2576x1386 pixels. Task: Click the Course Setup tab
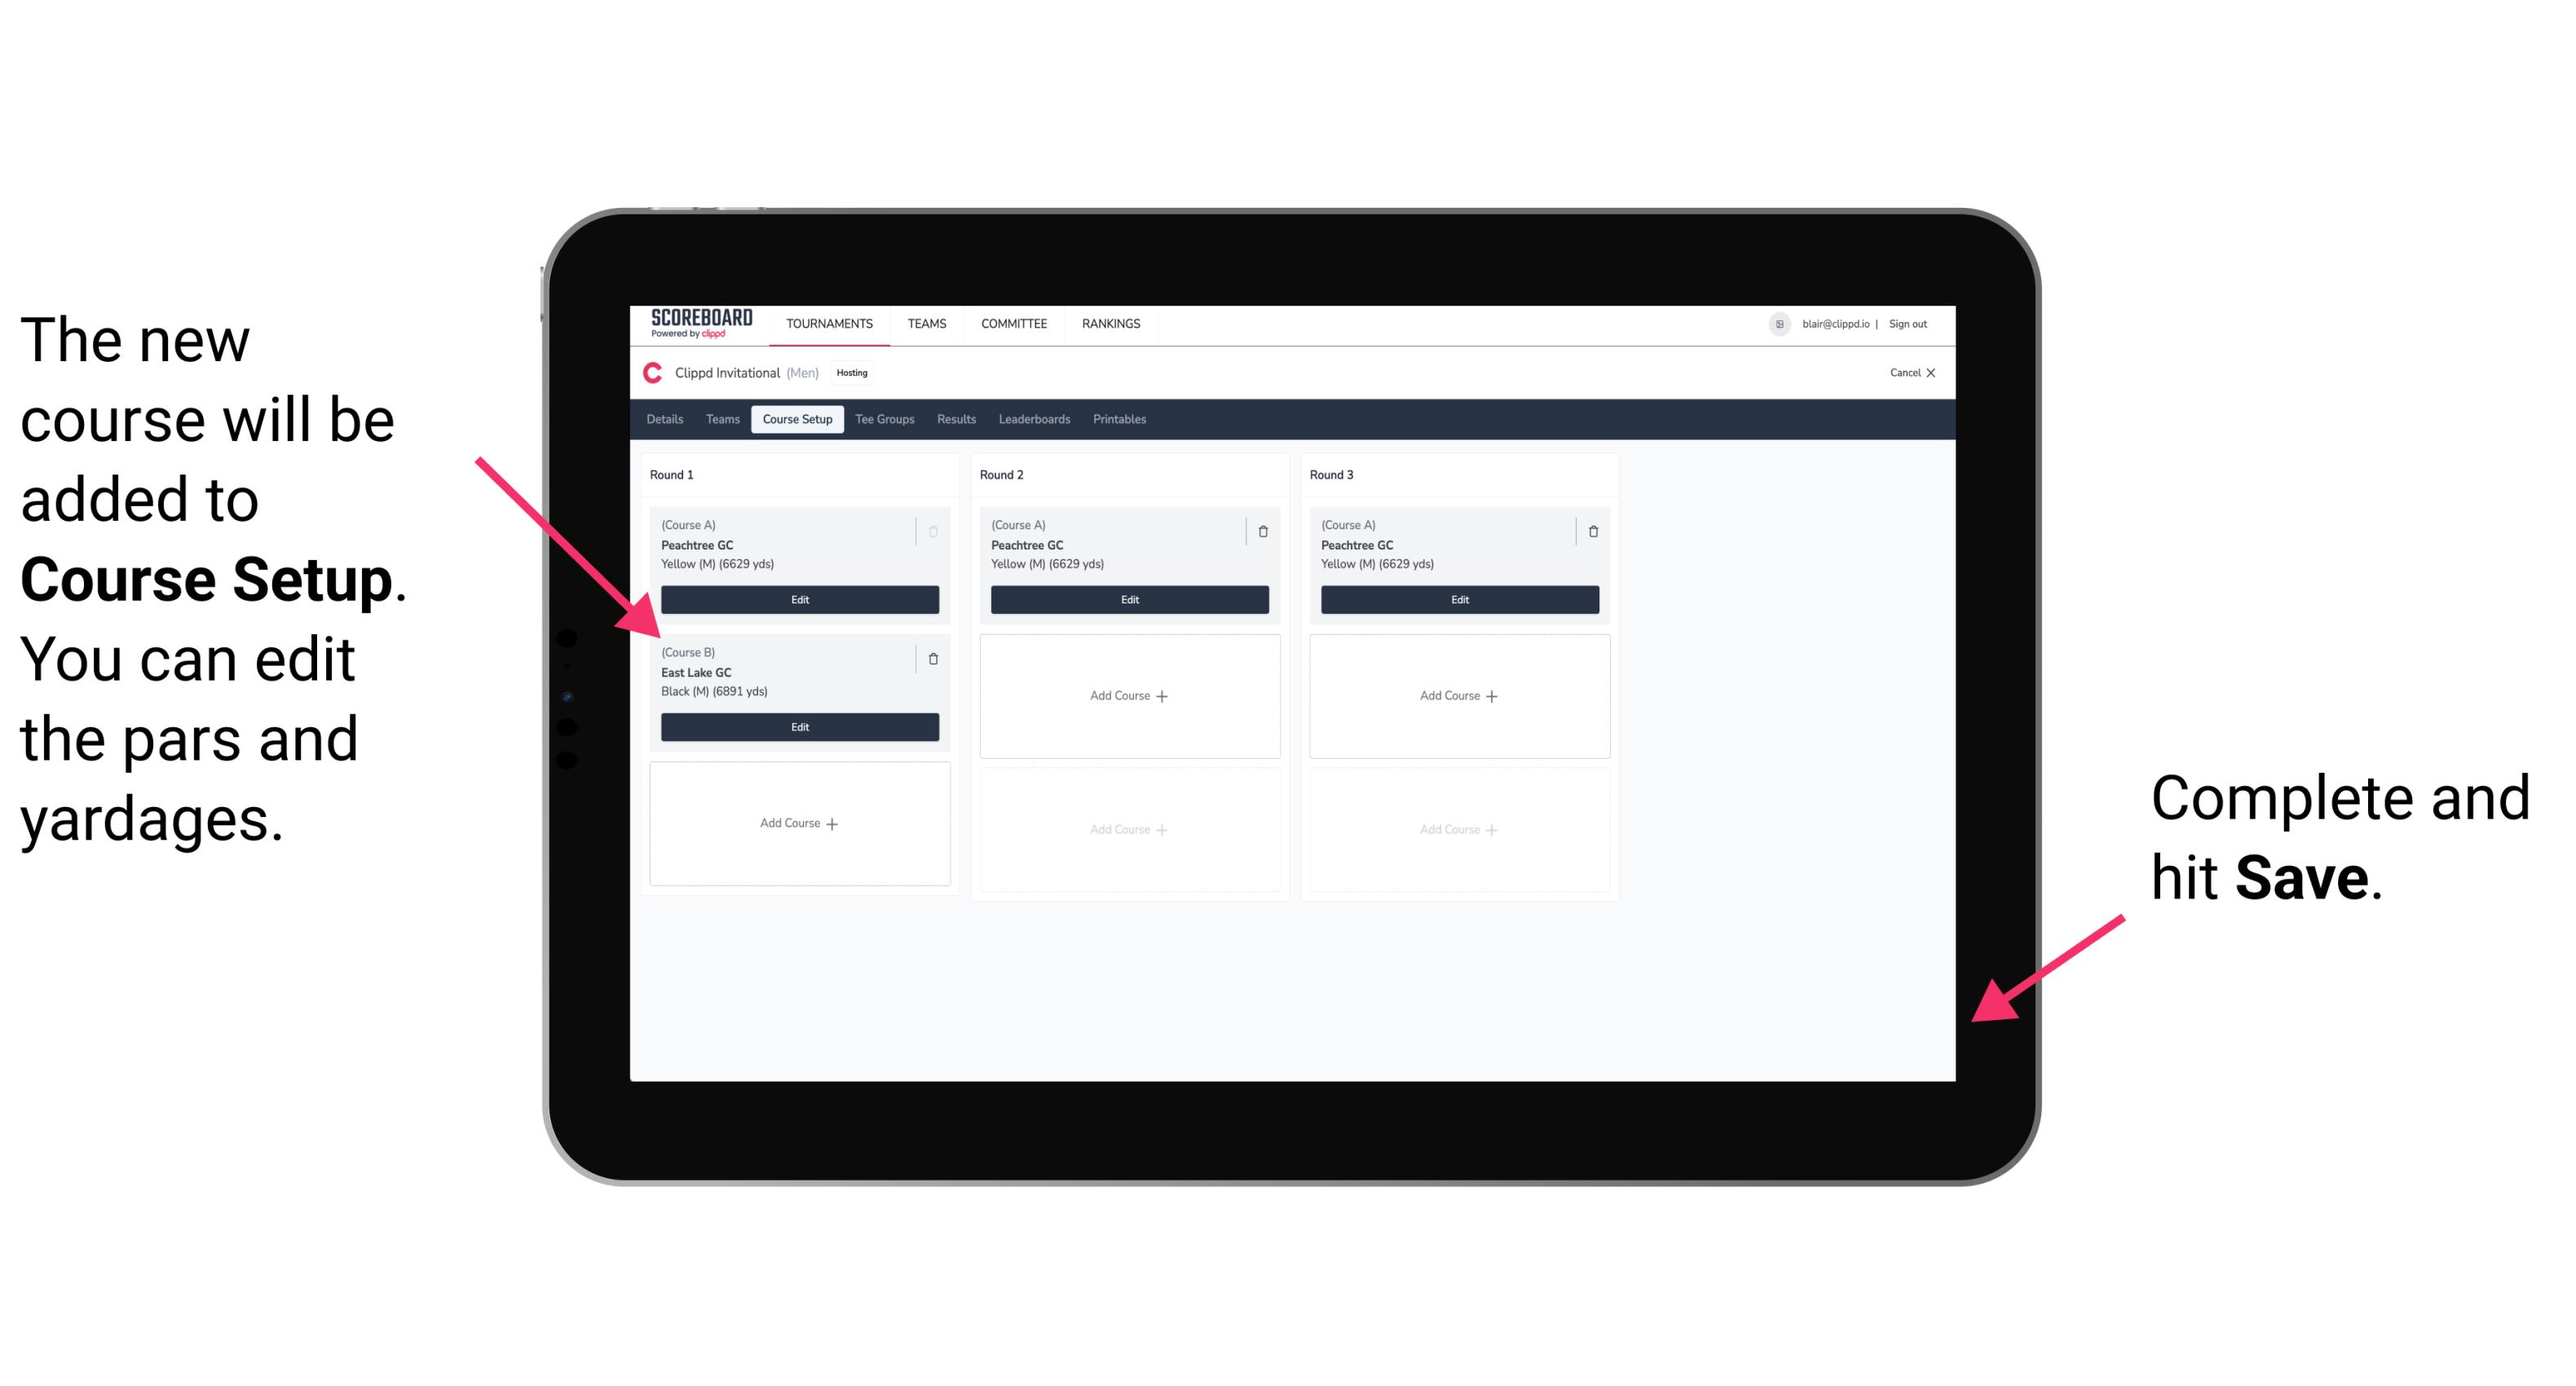795,418
